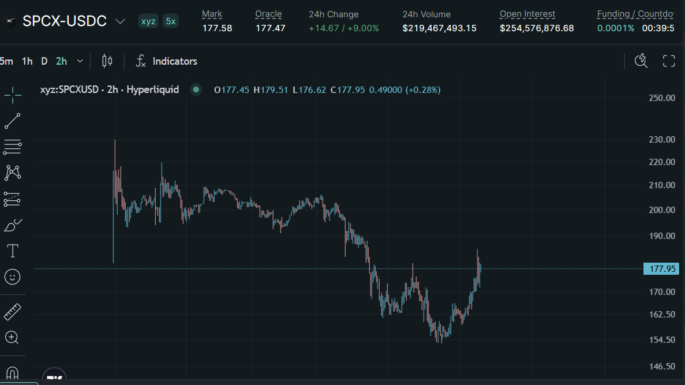Open the emoji icons tool
Viewport: 685px width, 385px height.
point(13,276)
